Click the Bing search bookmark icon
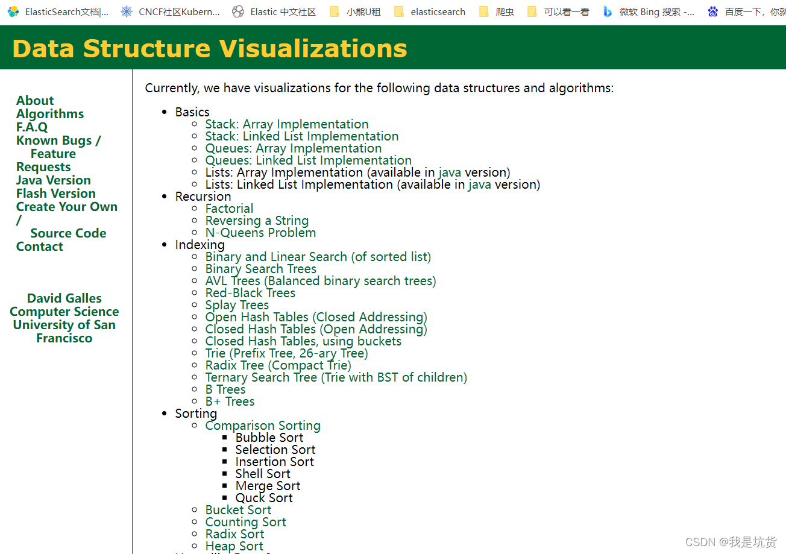786x554 pixels. 608,11
